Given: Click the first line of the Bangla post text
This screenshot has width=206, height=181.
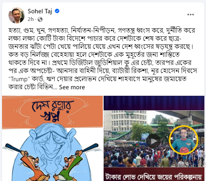Looking at the screenshot, I should [x=102, y=30].
